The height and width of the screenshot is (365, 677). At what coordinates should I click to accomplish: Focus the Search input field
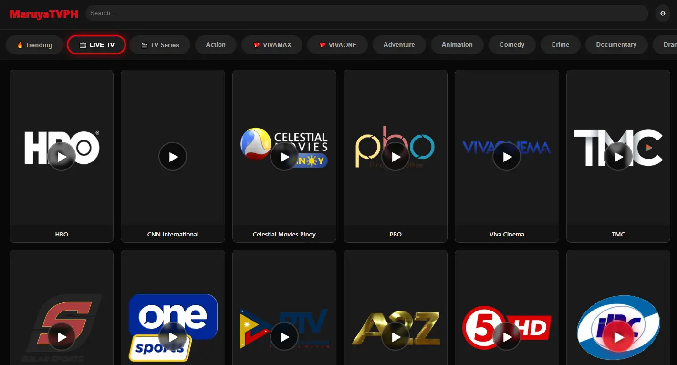366,13
